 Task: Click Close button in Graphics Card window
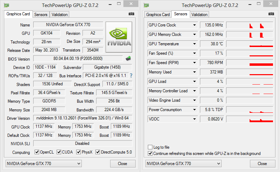[x=123, y=164]
